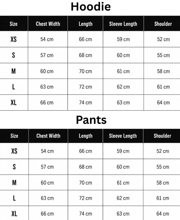Click the Hoodie title heading
This screenshot has width=180, height=220.
(91, 7)
